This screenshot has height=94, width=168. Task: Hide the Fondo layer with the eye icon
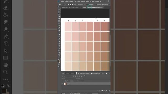click(62, 84)
